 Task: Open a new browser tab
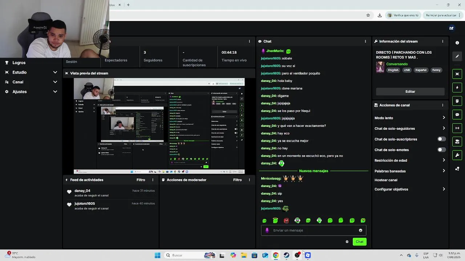(128, 5)
